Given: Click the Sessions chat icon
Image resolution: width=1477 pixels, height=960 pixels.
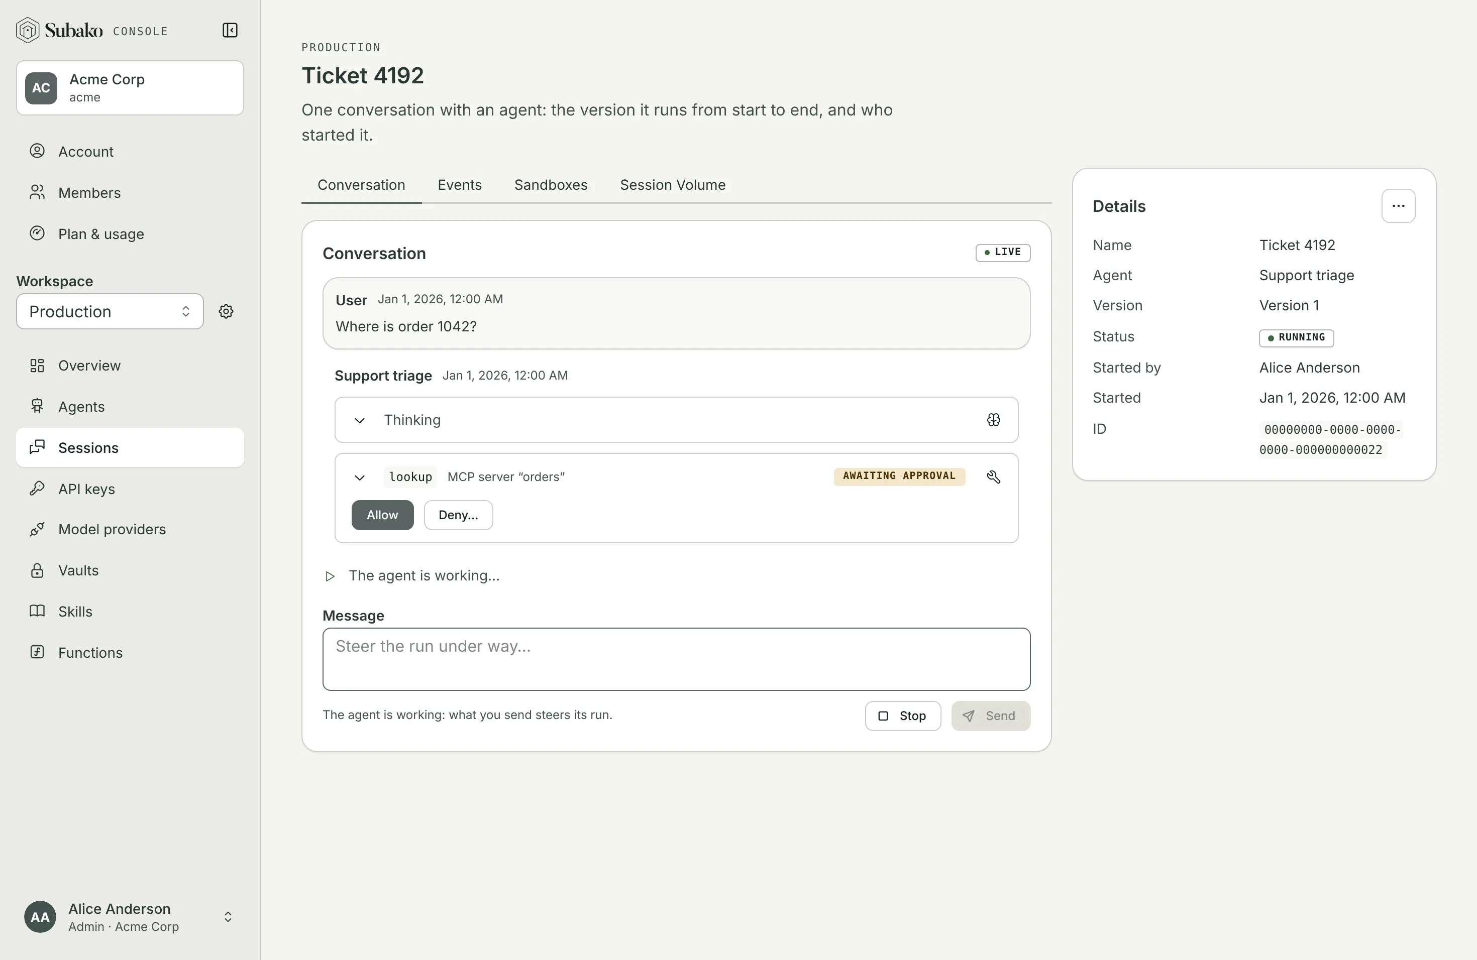Looking at the screenshot, I should (x=37, y=447).
